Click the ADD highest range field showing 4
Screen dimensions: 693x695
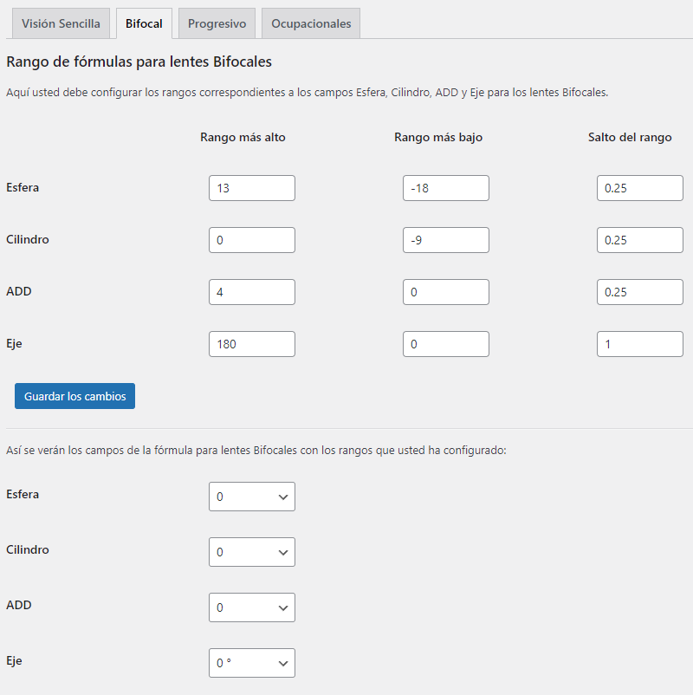(251, 292)
